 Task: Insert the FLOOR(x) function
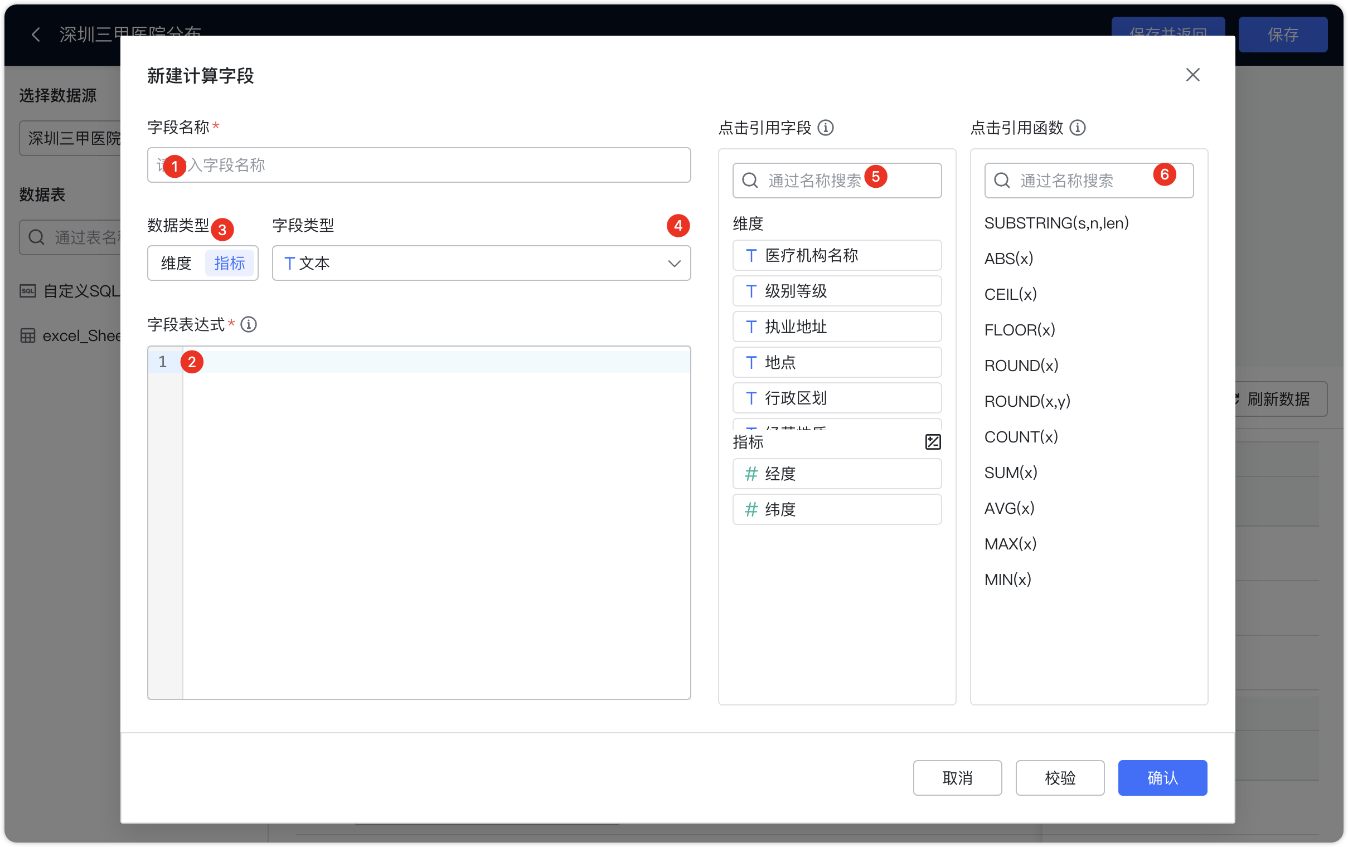[x=1020, y=330]
